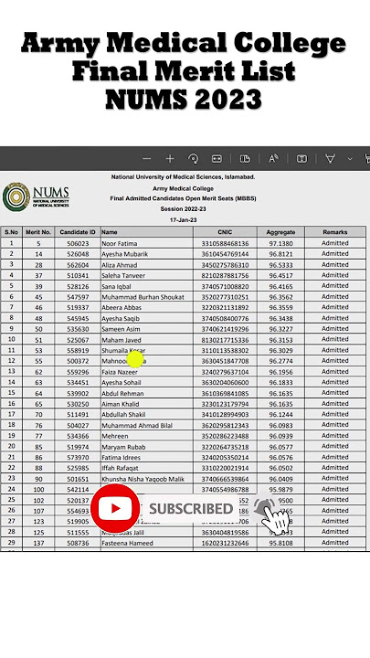Screen dimensions: 370x658
Task: Select the name Muhammad Burhan Shoukat
Action: (x=143, y=297)
